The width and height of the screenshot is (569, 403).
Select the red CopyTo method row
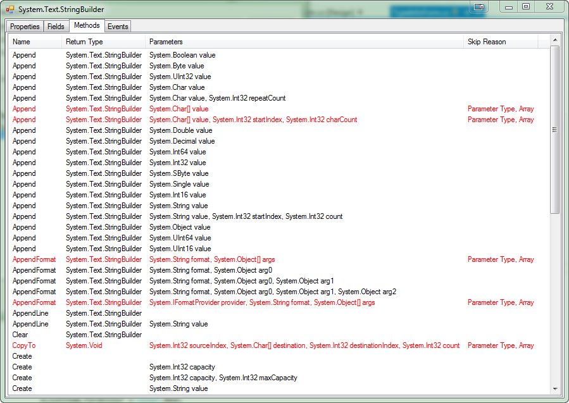click(279, 345)
